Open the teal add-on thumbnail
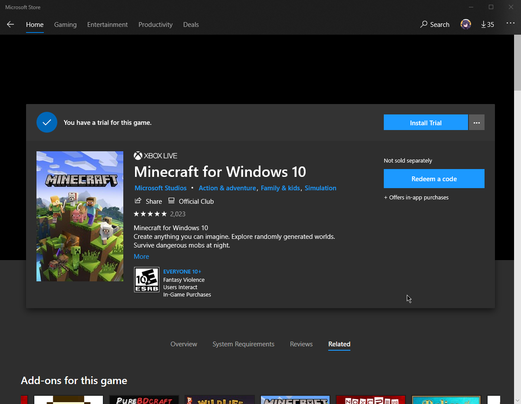Viewport: 521px width, 404px height. click(446, 400)
